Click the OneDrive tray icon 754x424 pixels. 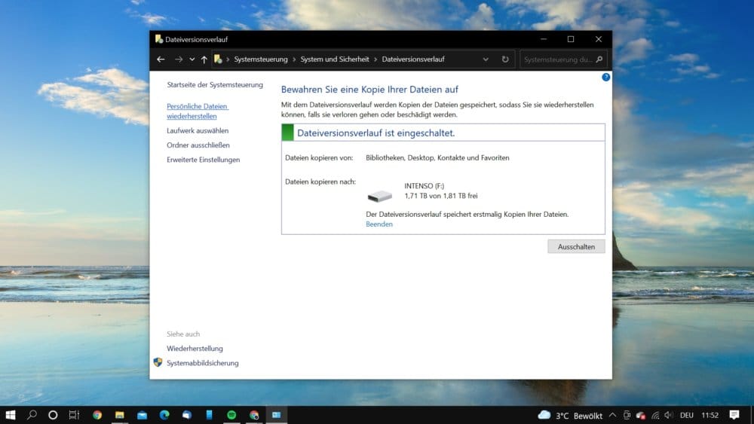641,416
